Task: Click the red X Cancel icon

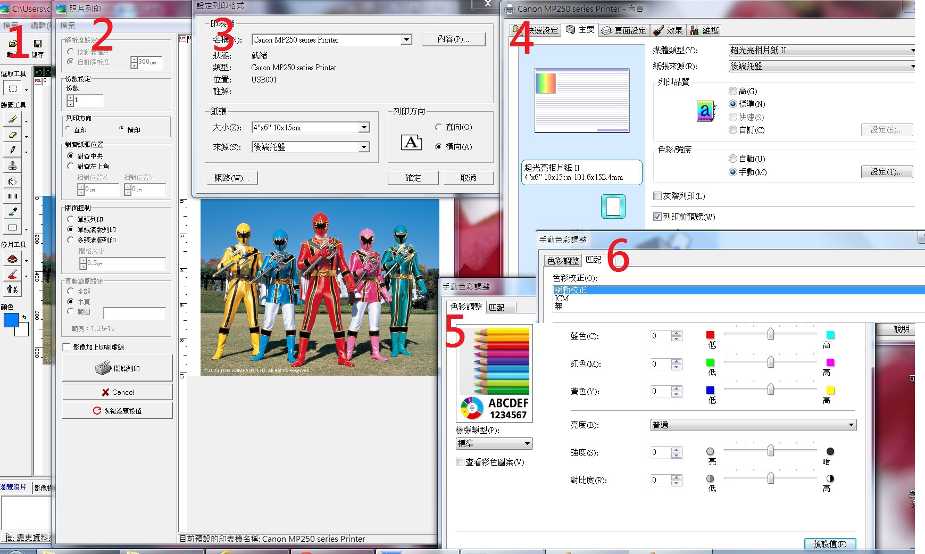Action: [105, 392]
